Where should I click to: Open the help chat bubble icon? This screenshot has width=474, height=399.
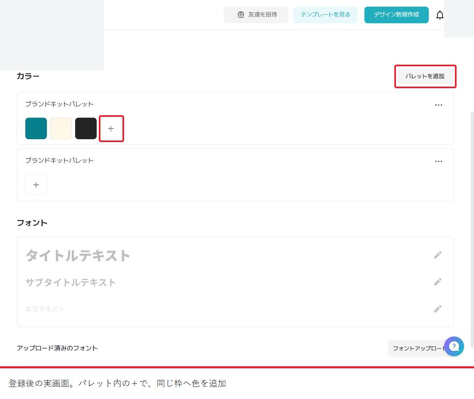pos(454,346)
